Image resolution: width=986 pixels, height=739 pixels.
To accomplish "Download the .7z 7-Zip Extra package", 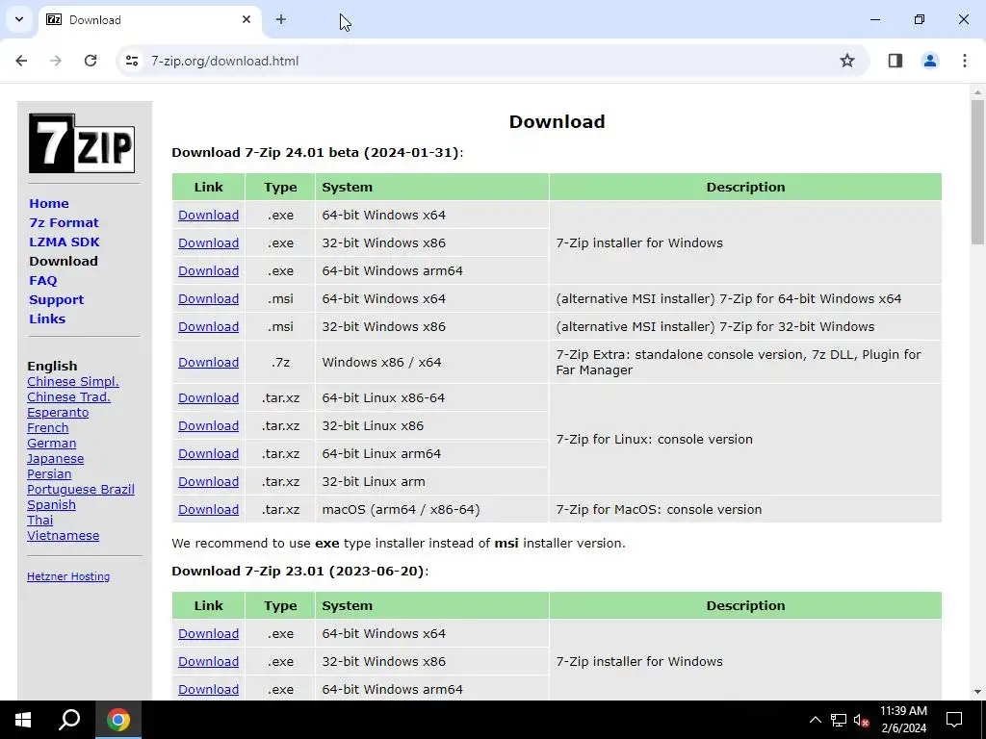I will [208, 362].
